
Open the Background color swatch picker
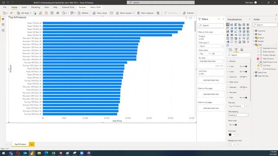(232, 144)
